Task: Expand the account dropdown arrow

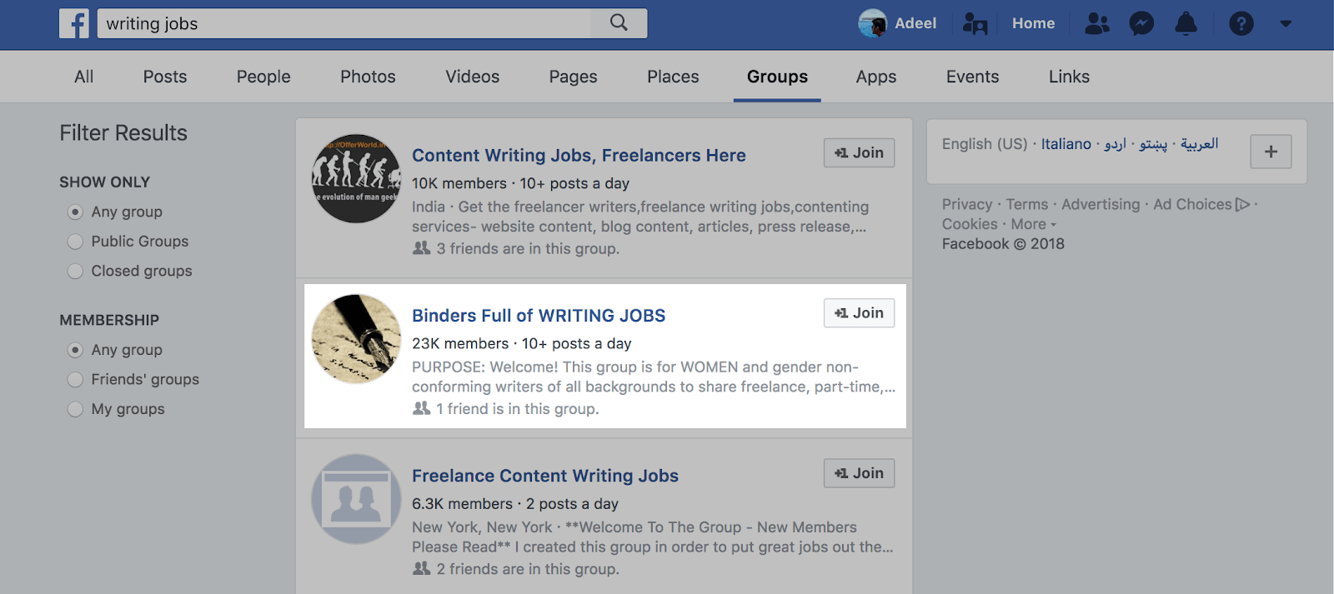Action: tap(1286, 23)
